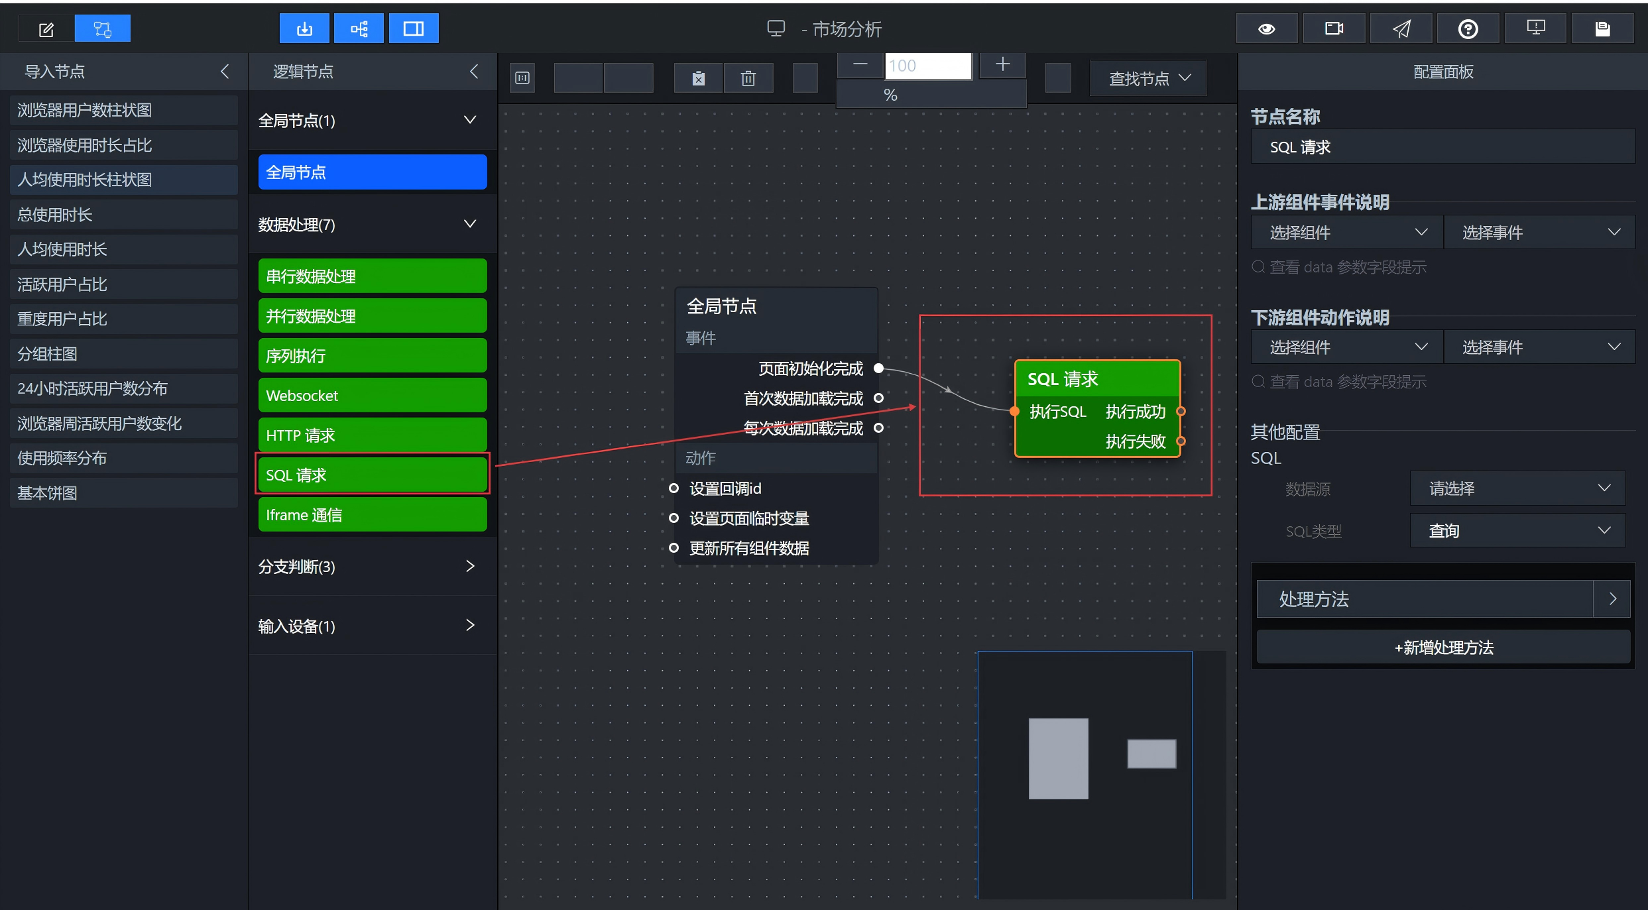The width and height of the screenshot is (1648, 910).
Task: Toggle the logic nodes tree icon
Action: (359, 29)
